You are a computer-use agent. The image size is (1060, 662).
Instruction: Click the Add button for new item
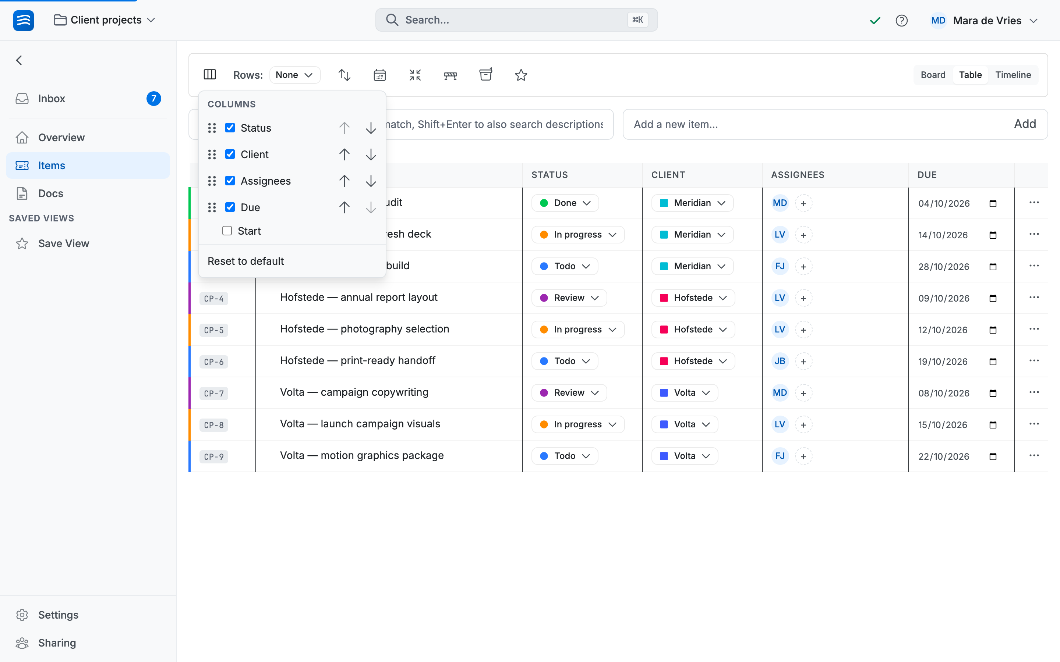point(1025,124)
